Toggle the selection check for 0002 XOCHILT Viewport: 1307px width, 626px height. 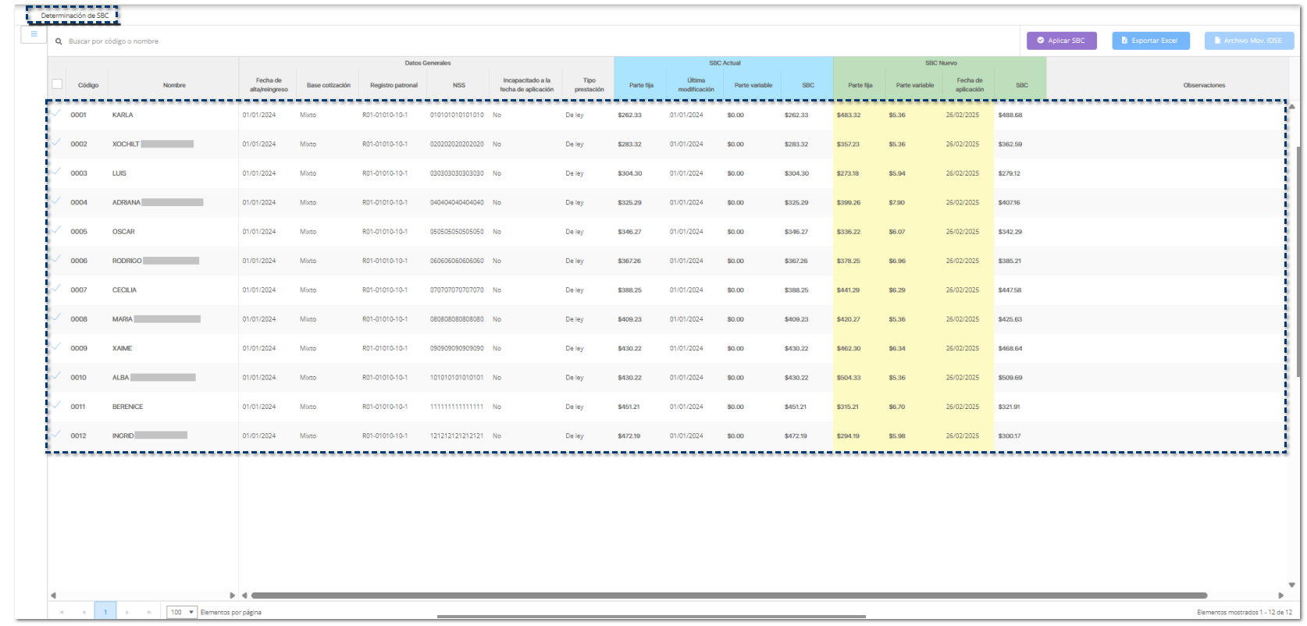pyautogui.click(x=56, y=142)
